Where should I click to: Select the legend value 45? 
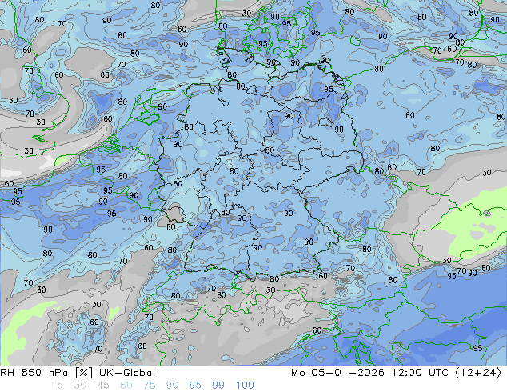coord(103,386)
